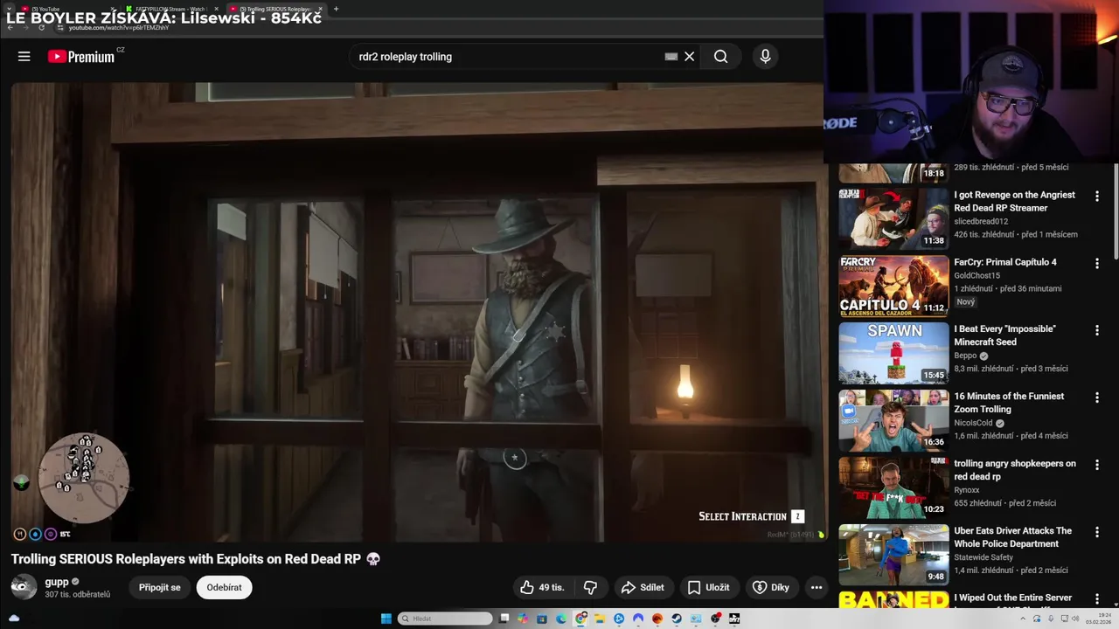
Task: Dislike the video with thumbs down
Action: [x=591, y=587]
